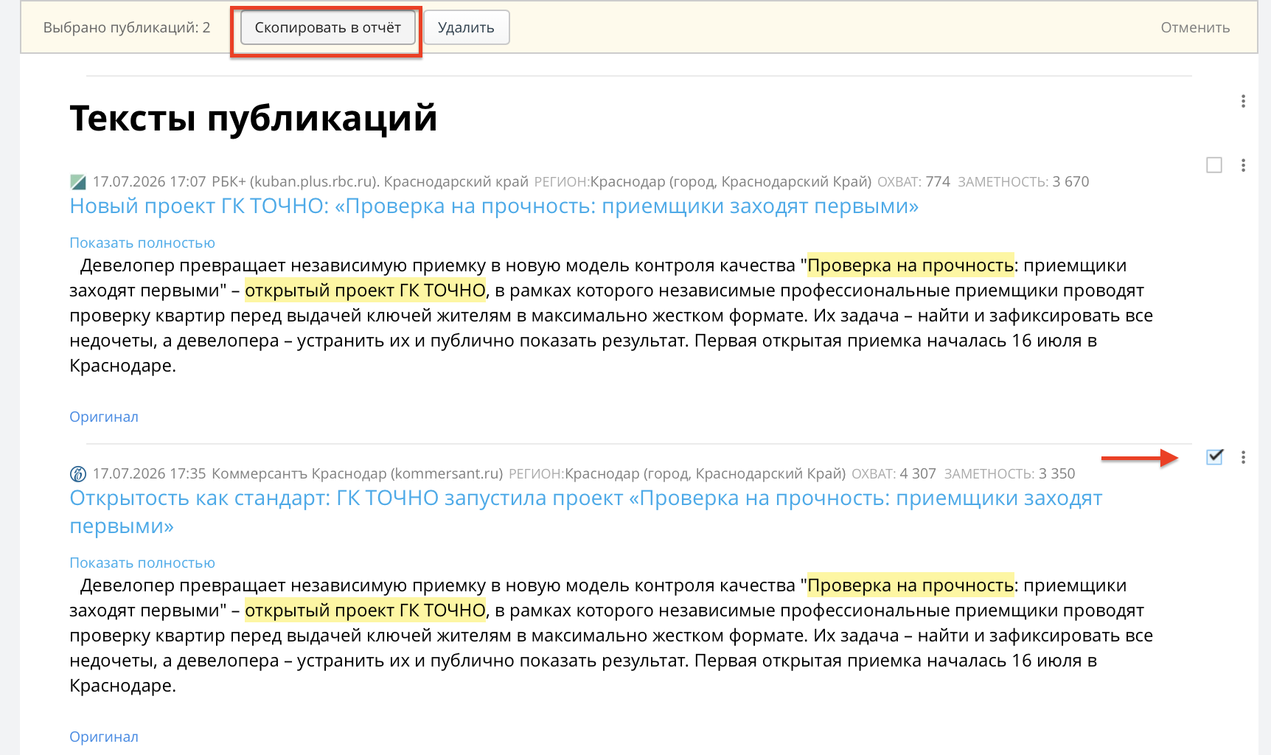
Task: Open the kebab menu beside Тексты публикаций
Action: [1243, 101]
